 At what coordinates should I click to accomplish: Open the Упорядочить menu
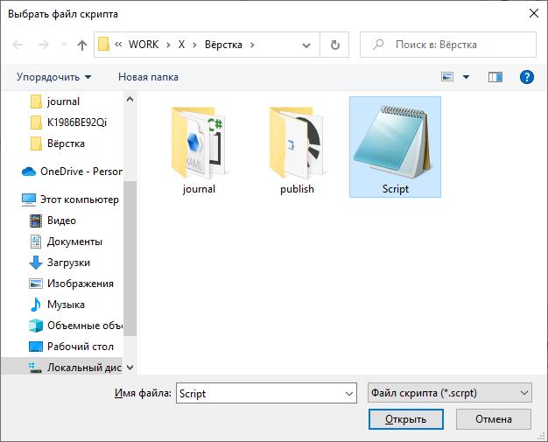click(x=53, y=77)
